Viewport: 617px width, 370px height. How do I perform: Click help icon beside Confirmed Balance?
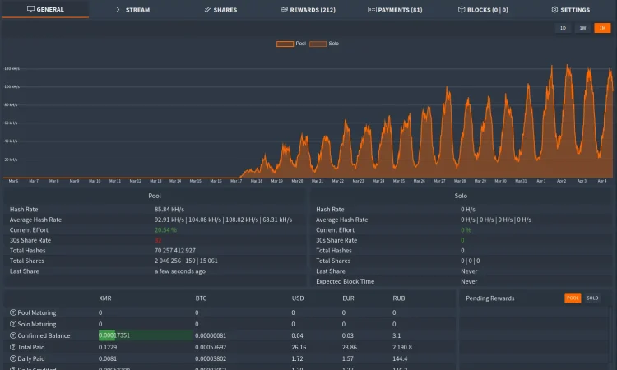(x=13, y=335)
